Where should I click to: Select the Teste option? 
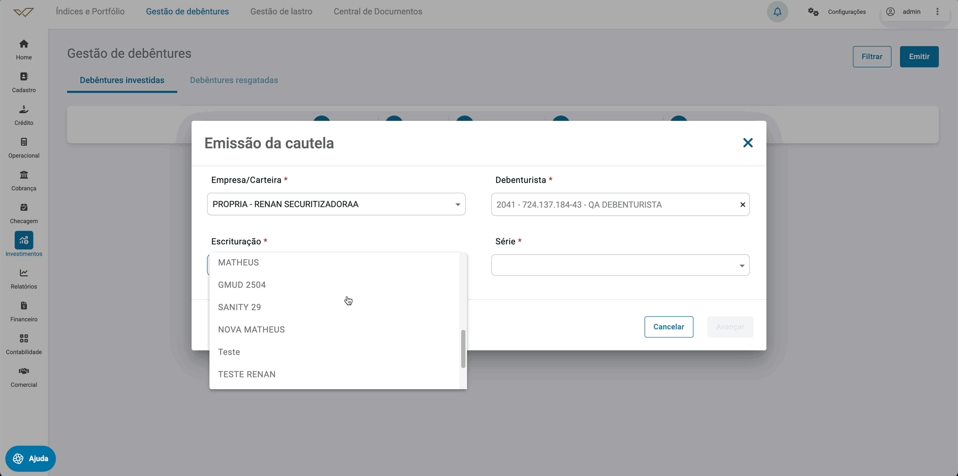click(x=334, y=352)
